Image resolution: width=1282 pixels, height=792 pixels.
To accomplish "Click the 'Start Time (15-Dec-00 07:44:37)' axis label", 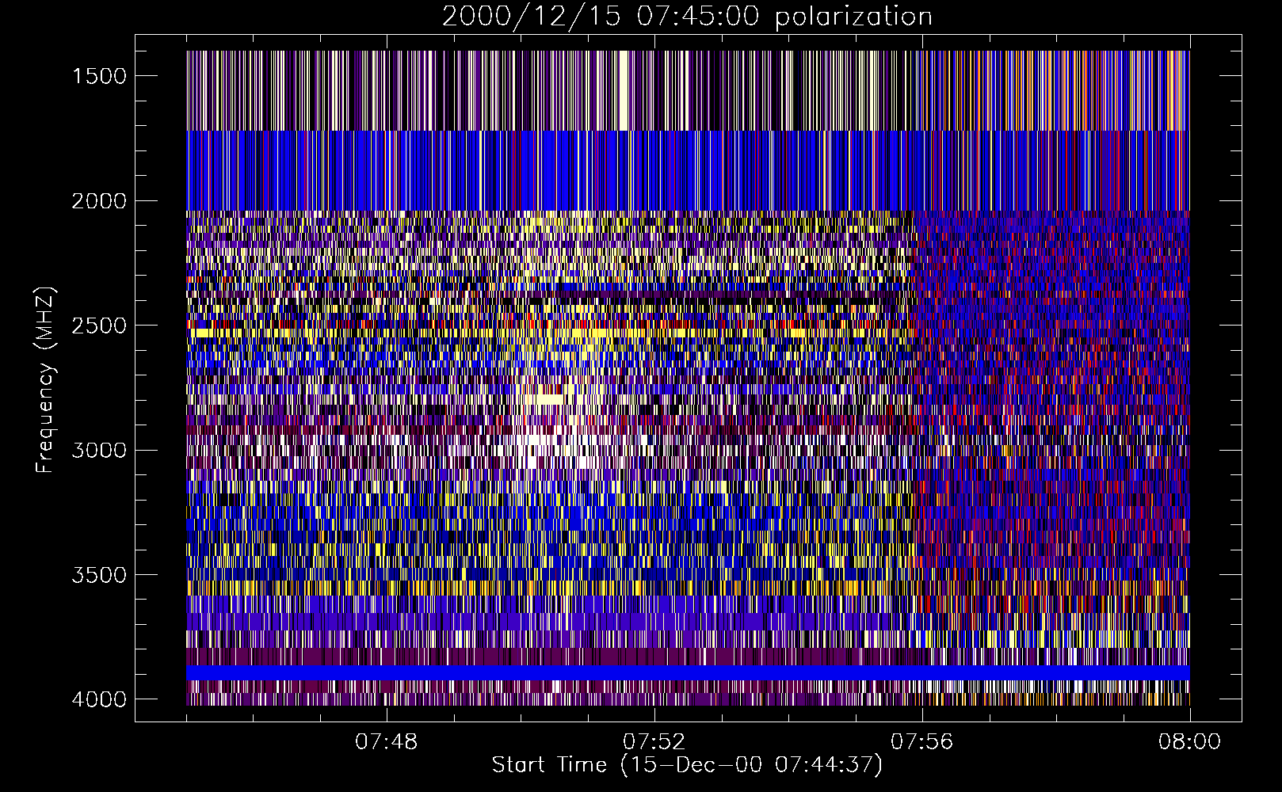I will coord(687,765).
